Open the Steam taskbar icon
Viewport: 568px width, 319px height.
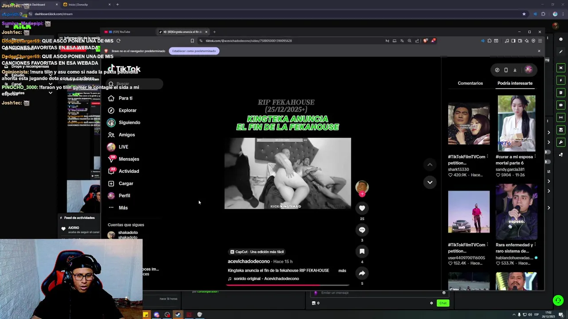[178, 315]
